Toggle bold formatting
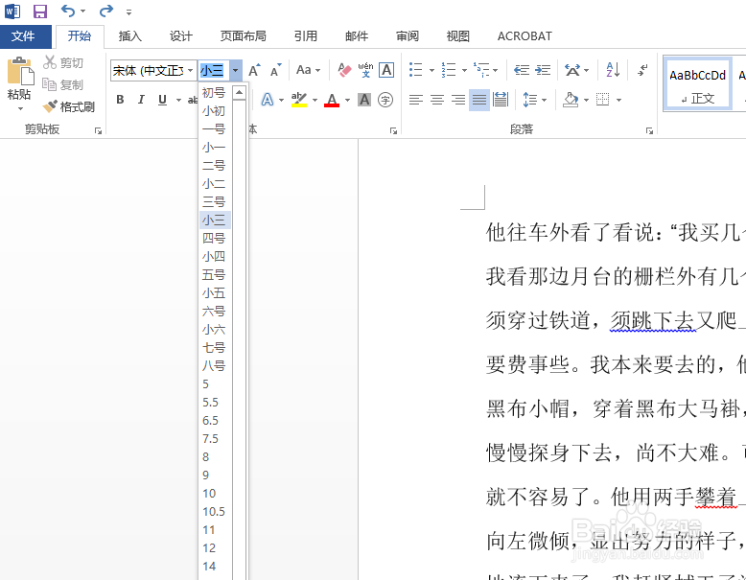746x580 pixels. click(x=121, y=100)
